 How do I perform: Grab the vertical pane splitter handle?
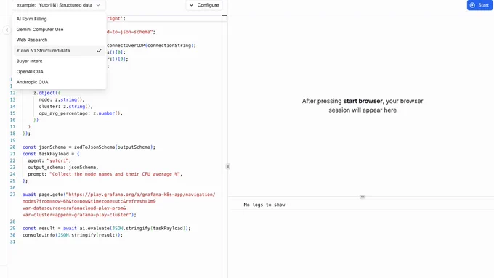point(227,166)
